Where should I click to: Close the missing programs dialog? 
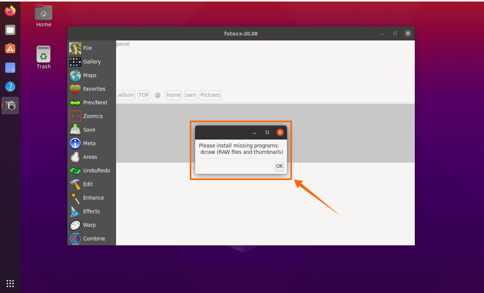click(x=280, y=132)
